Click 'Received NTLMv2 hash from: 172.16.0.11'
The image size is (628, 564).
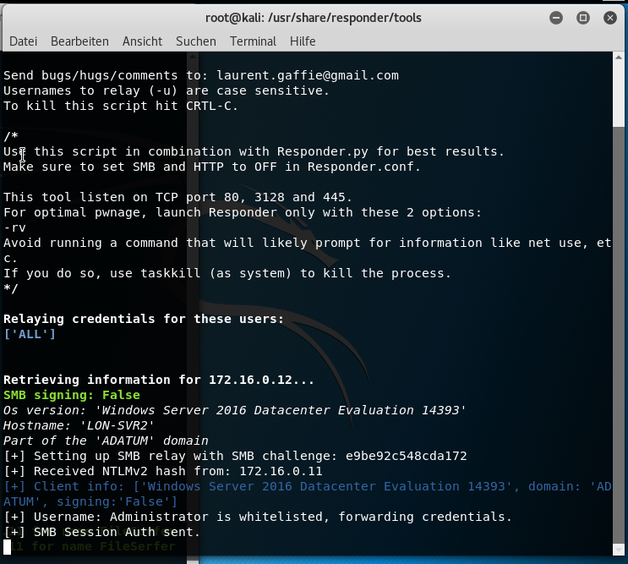tap(163, 471)
